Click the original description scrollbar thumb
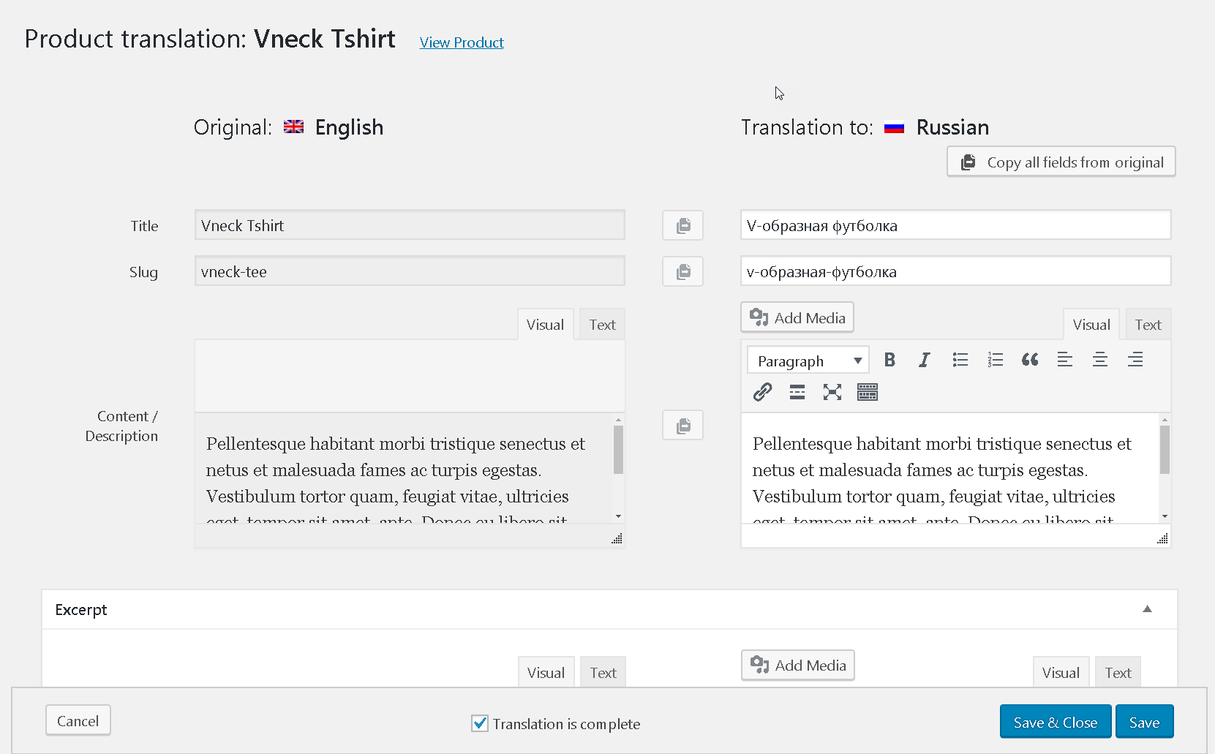 pos(618,450)
